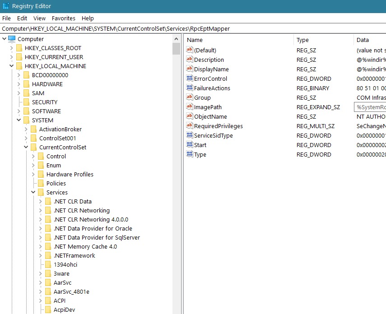Click the string icon beside (Default) value
Viewport: 386px width, 314px height.
point(190,50)
